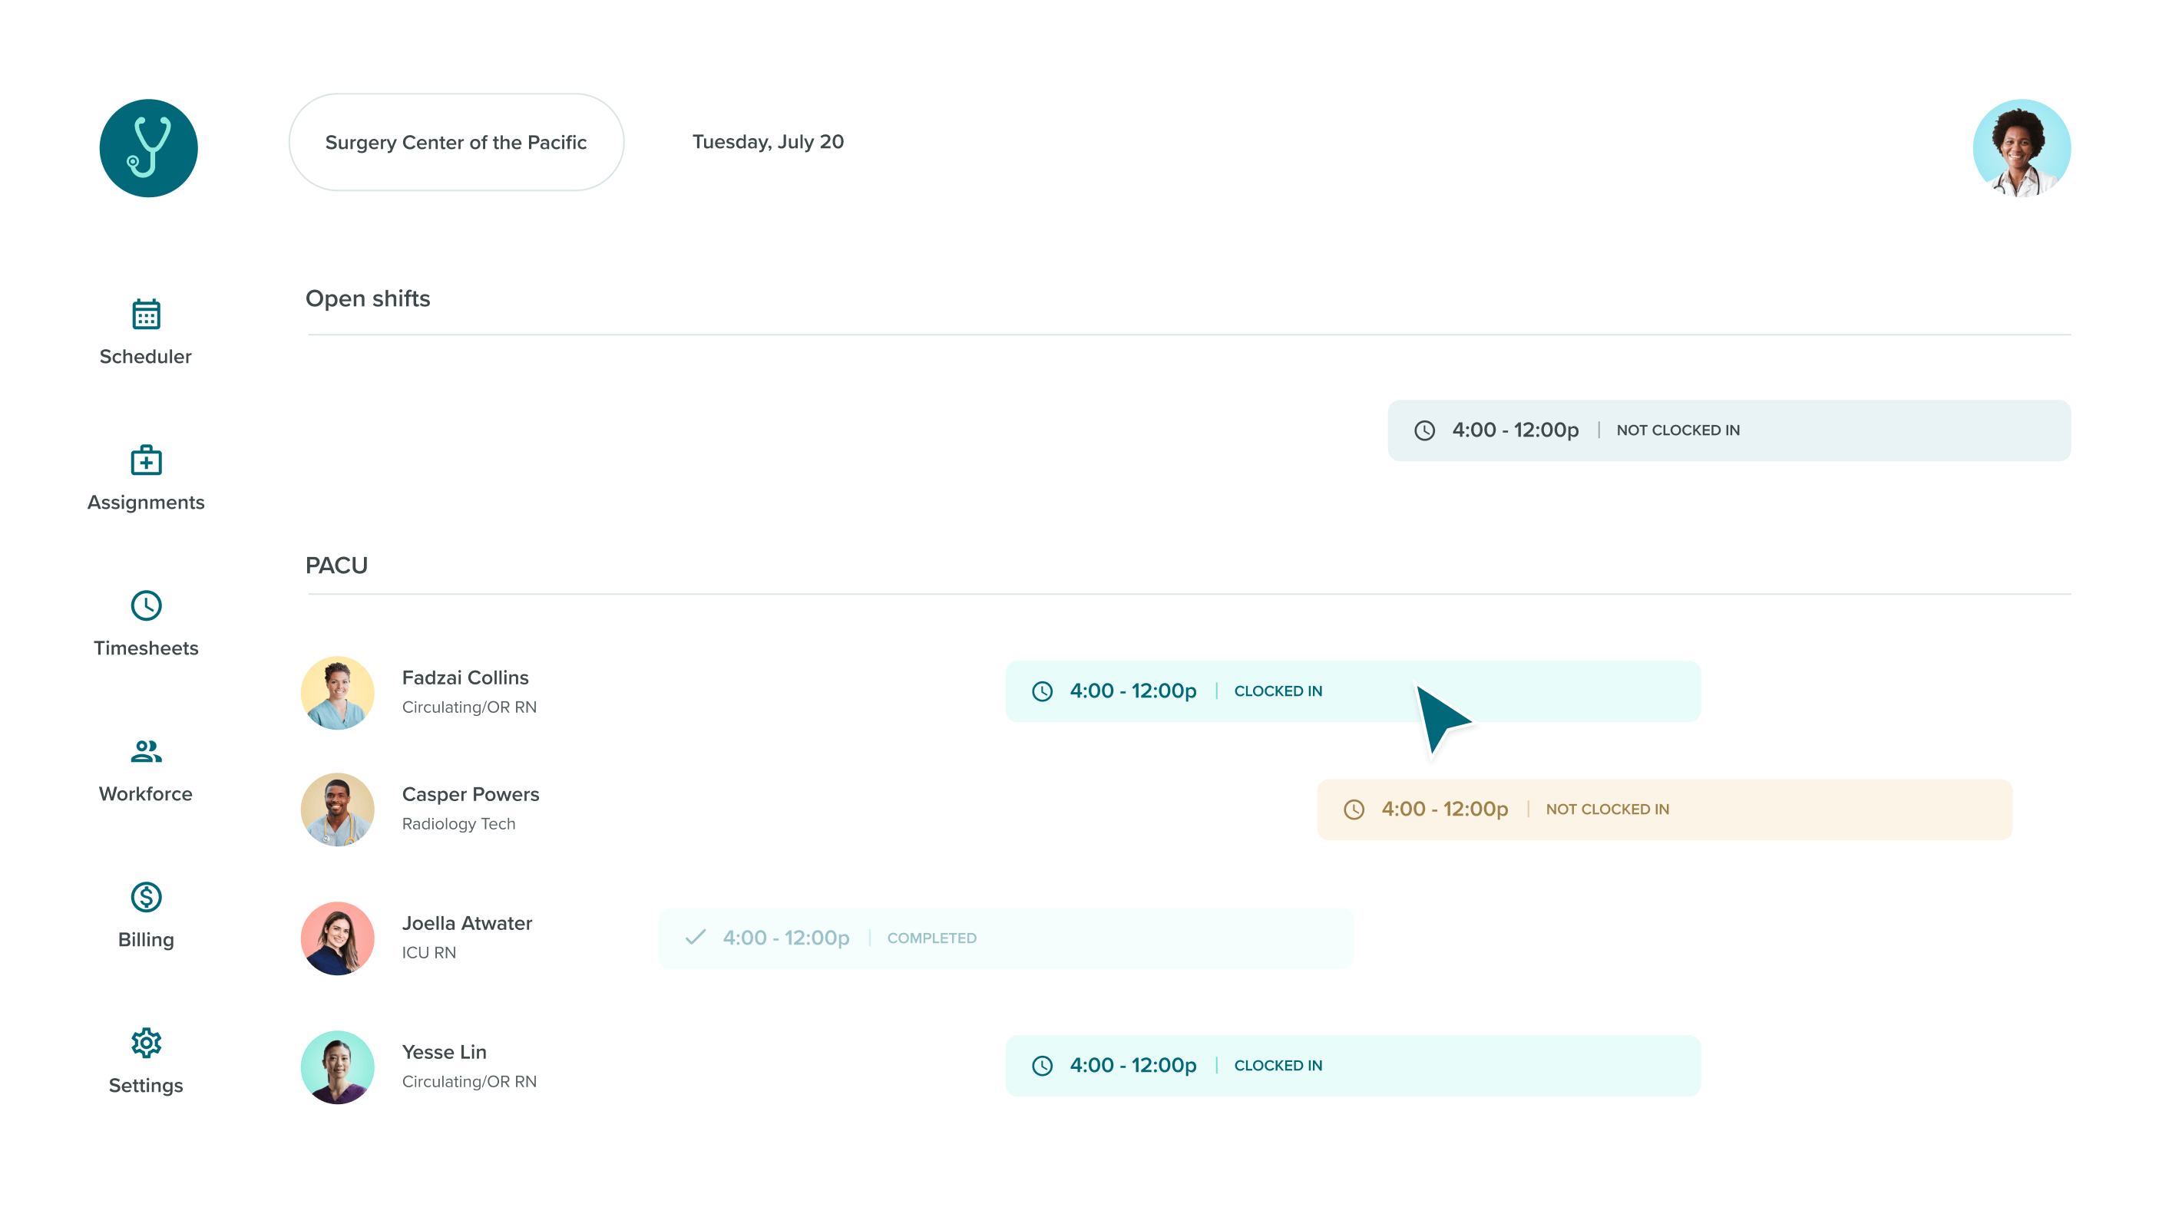This screenshot has height=1220, width=2169.
Task: Click the Casper Powers name
Action: pos(470,794)
